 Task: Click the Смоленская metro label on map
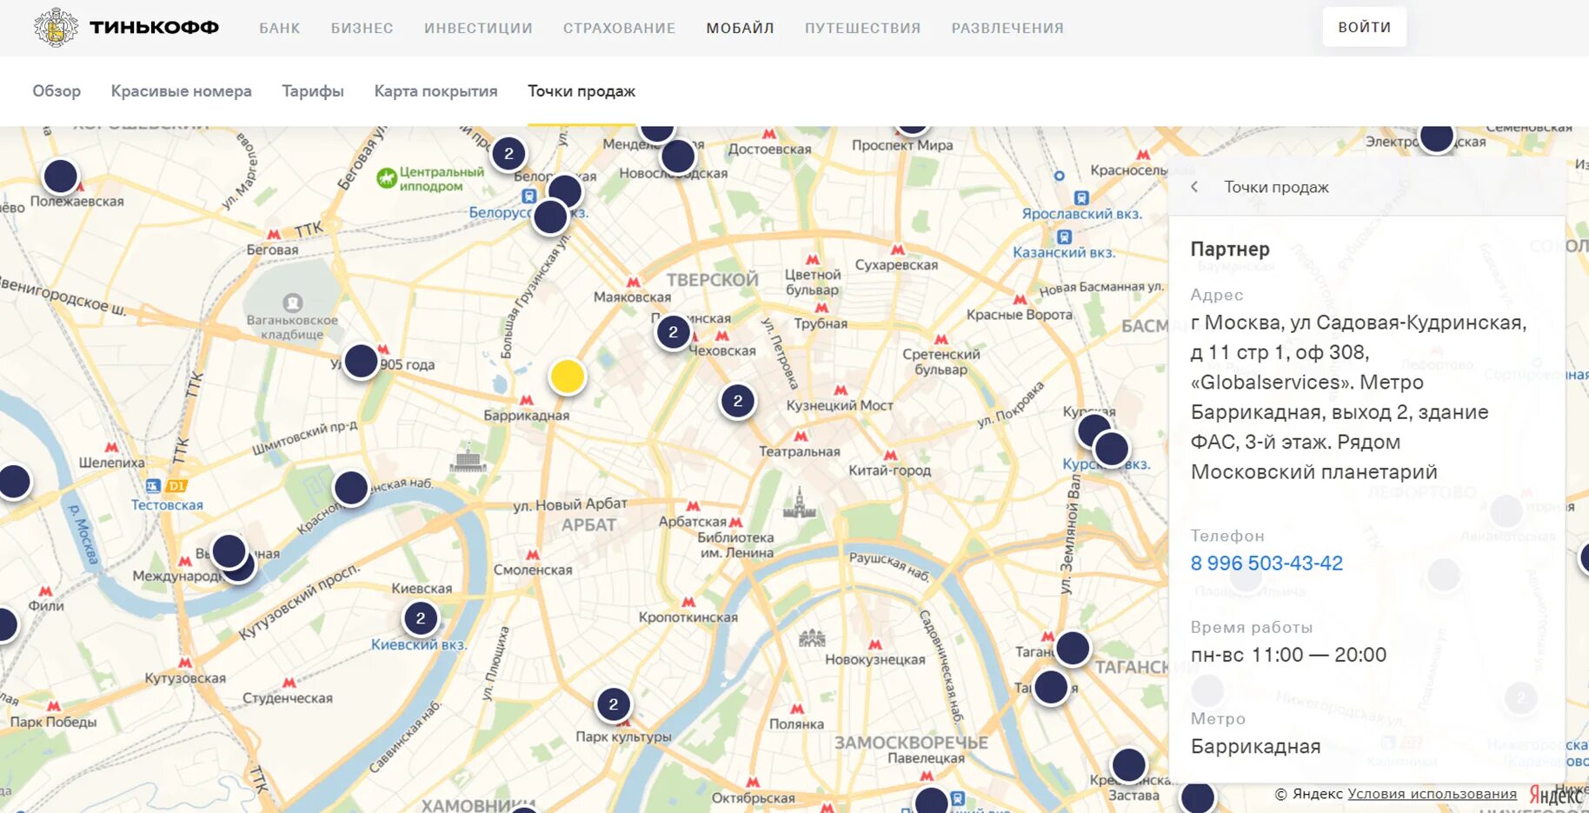click(x=533, y=570)
